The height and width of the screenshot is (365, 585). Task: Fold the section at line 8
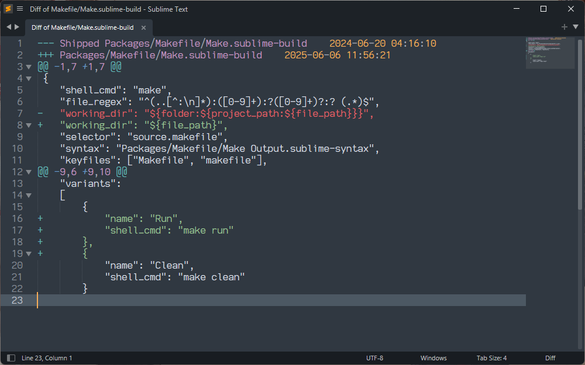pos(29,126)
